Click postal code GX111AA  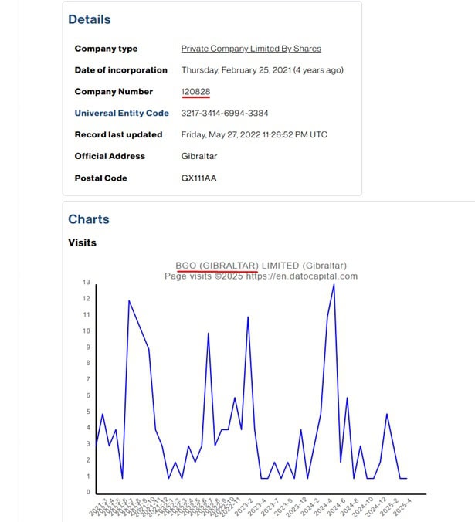[x=198, y=178]
